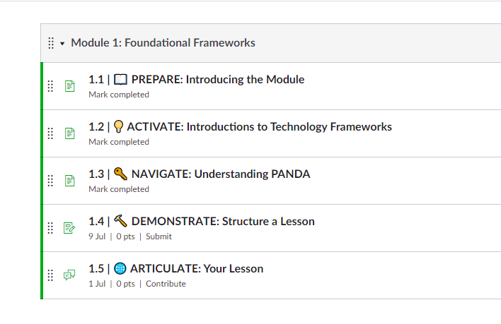Collapse Module 1 using the triangle arrow

pyautogui.click(x=62, y=44)
